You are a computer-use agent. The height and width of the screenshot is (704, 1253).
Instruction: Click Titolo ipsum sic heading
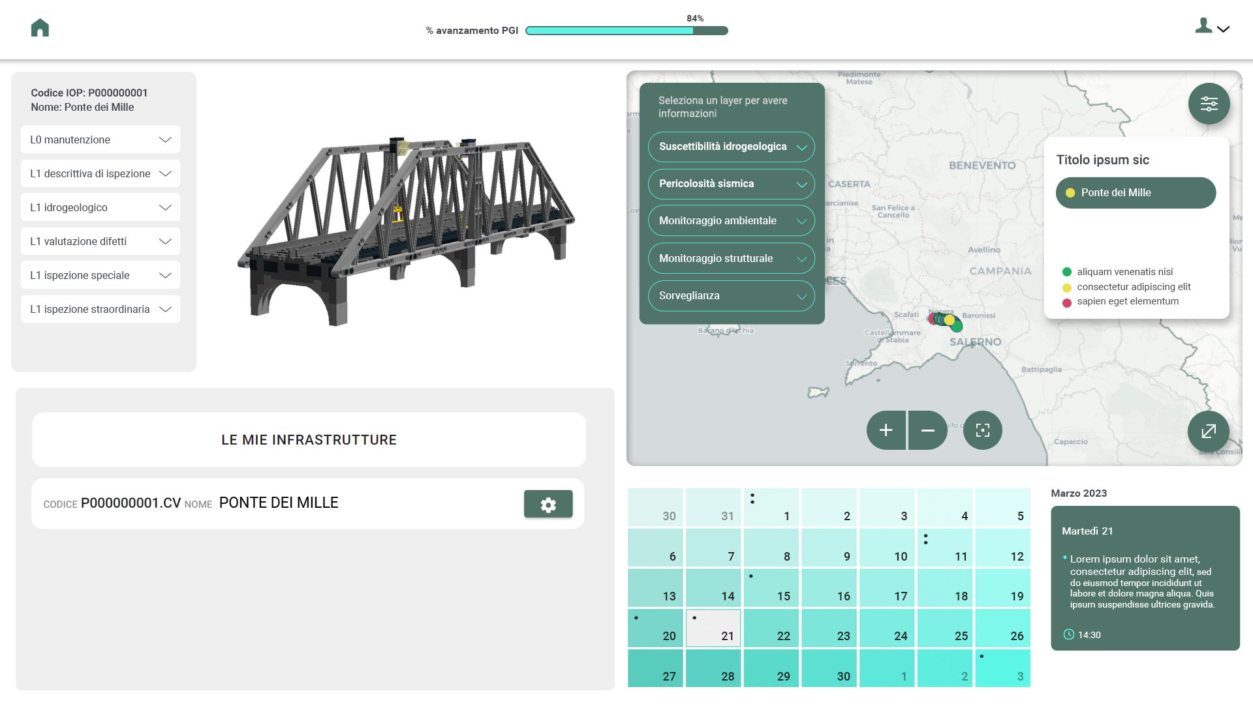[1103, 160]
